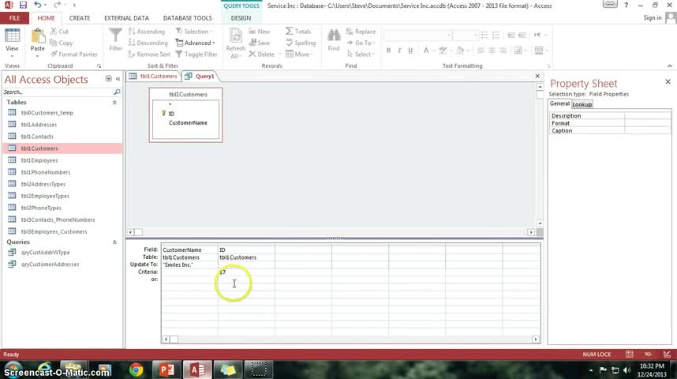This screenshot has width=677, height=379.
Task: Select qryCustomerAddresses query
Action: click(50, 264)
